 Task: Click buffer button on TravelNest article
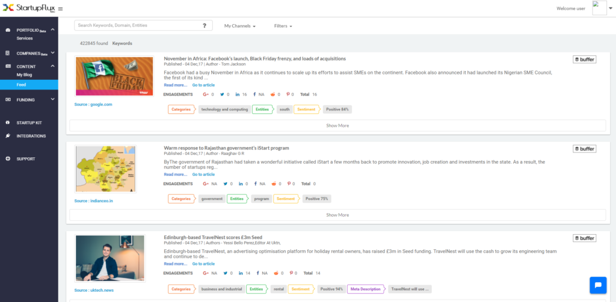(x=584, y=238)
